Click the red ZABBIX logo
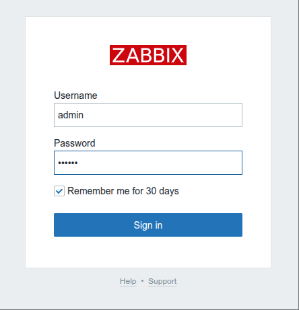Viewport: 299px width, 310px height. click(148, 55)
